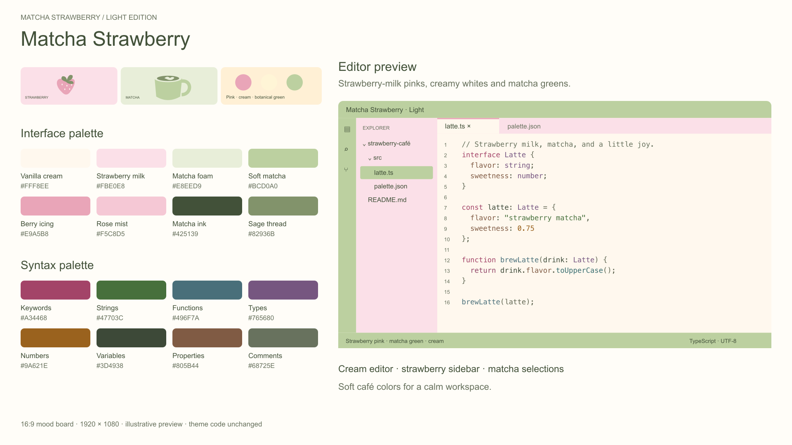Click the TypeScript · UTF-8 status bar entry
Image resolution: width=792 pixels, height=445 pixels.
pos(713,341)
